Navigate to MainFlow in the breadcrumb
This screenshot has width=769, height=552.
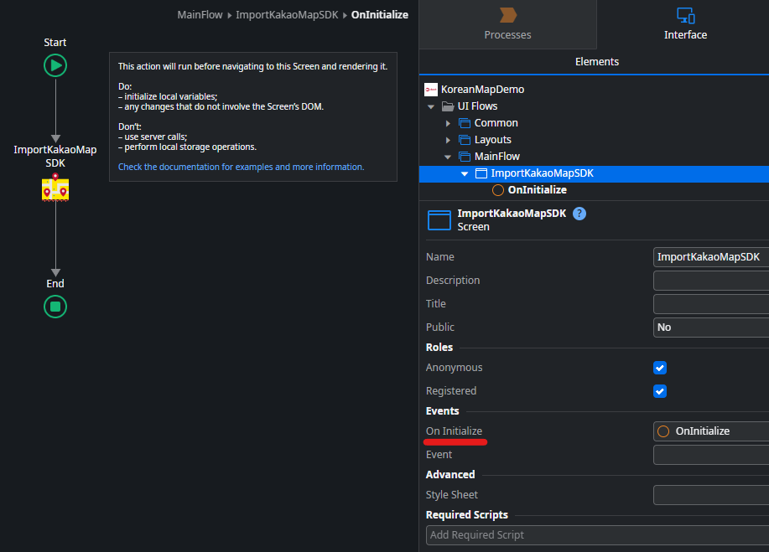(x=200, y=15)
